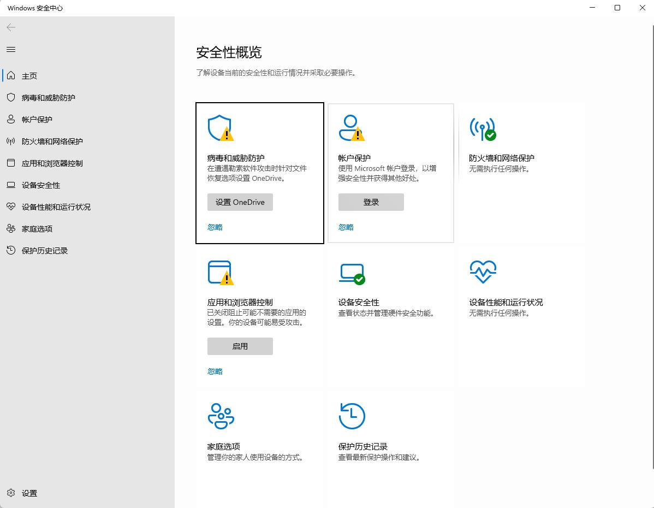Screen dimensions: 654x508
Task: Click the 设置 OneDrive button
Action: click(x=240, y=202)
